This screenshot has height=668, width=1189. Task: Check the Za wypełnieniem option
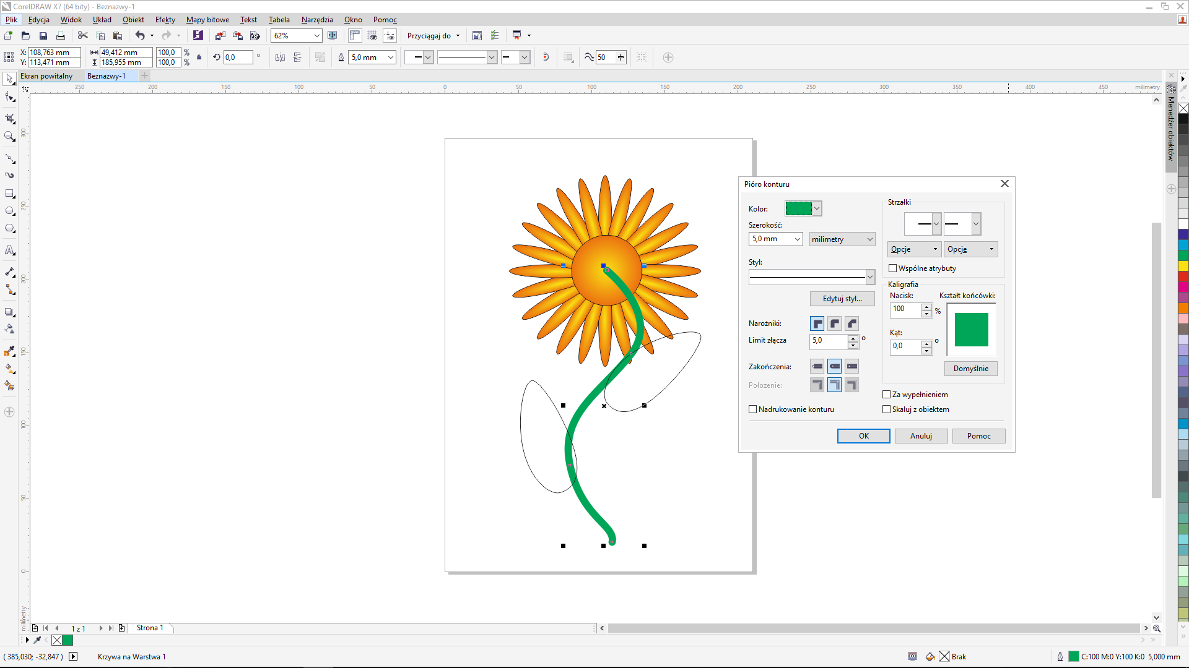pos(887,395)
